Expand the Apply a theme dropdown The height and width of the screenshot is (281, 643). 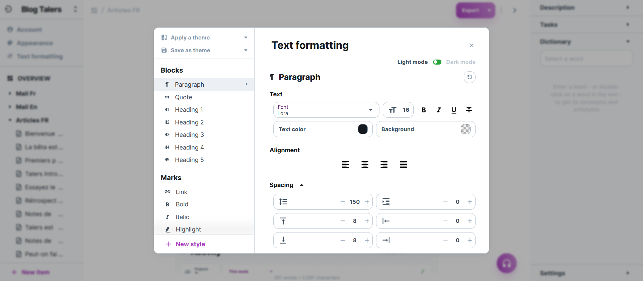pyautogui.click(x=204, y=37)
